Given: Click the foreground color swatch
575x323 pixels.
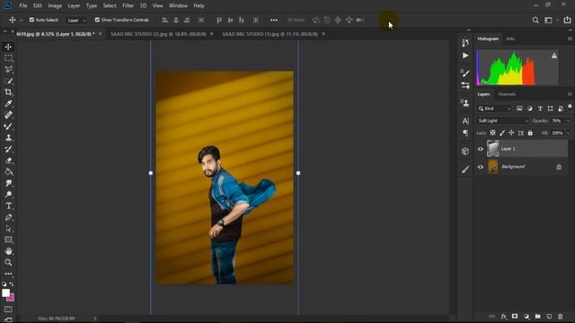Looking at the screenshot, I should click(x=5, y=293).
